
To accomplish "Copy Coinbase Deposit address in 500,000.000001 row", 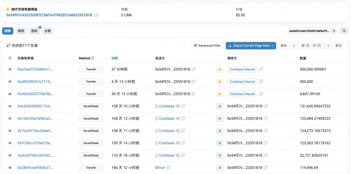I will click(261, 69).
